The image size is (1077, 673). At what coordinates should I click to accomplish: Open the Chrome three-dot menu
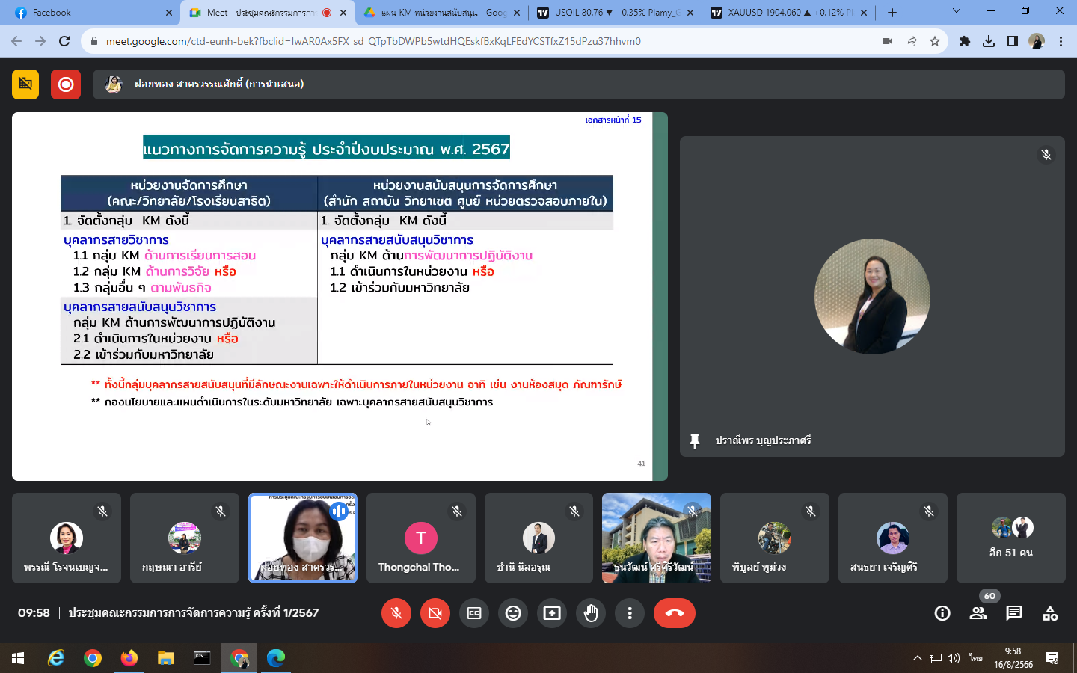point(1061,41)
